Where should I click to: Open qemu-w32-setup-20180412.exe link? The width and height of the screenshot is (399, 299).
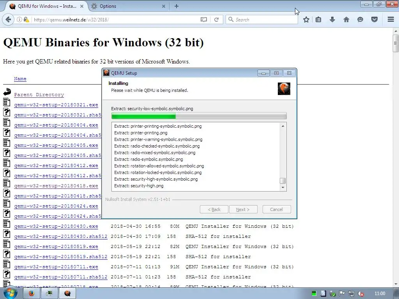pyautogui.click(x=56, y=165)
